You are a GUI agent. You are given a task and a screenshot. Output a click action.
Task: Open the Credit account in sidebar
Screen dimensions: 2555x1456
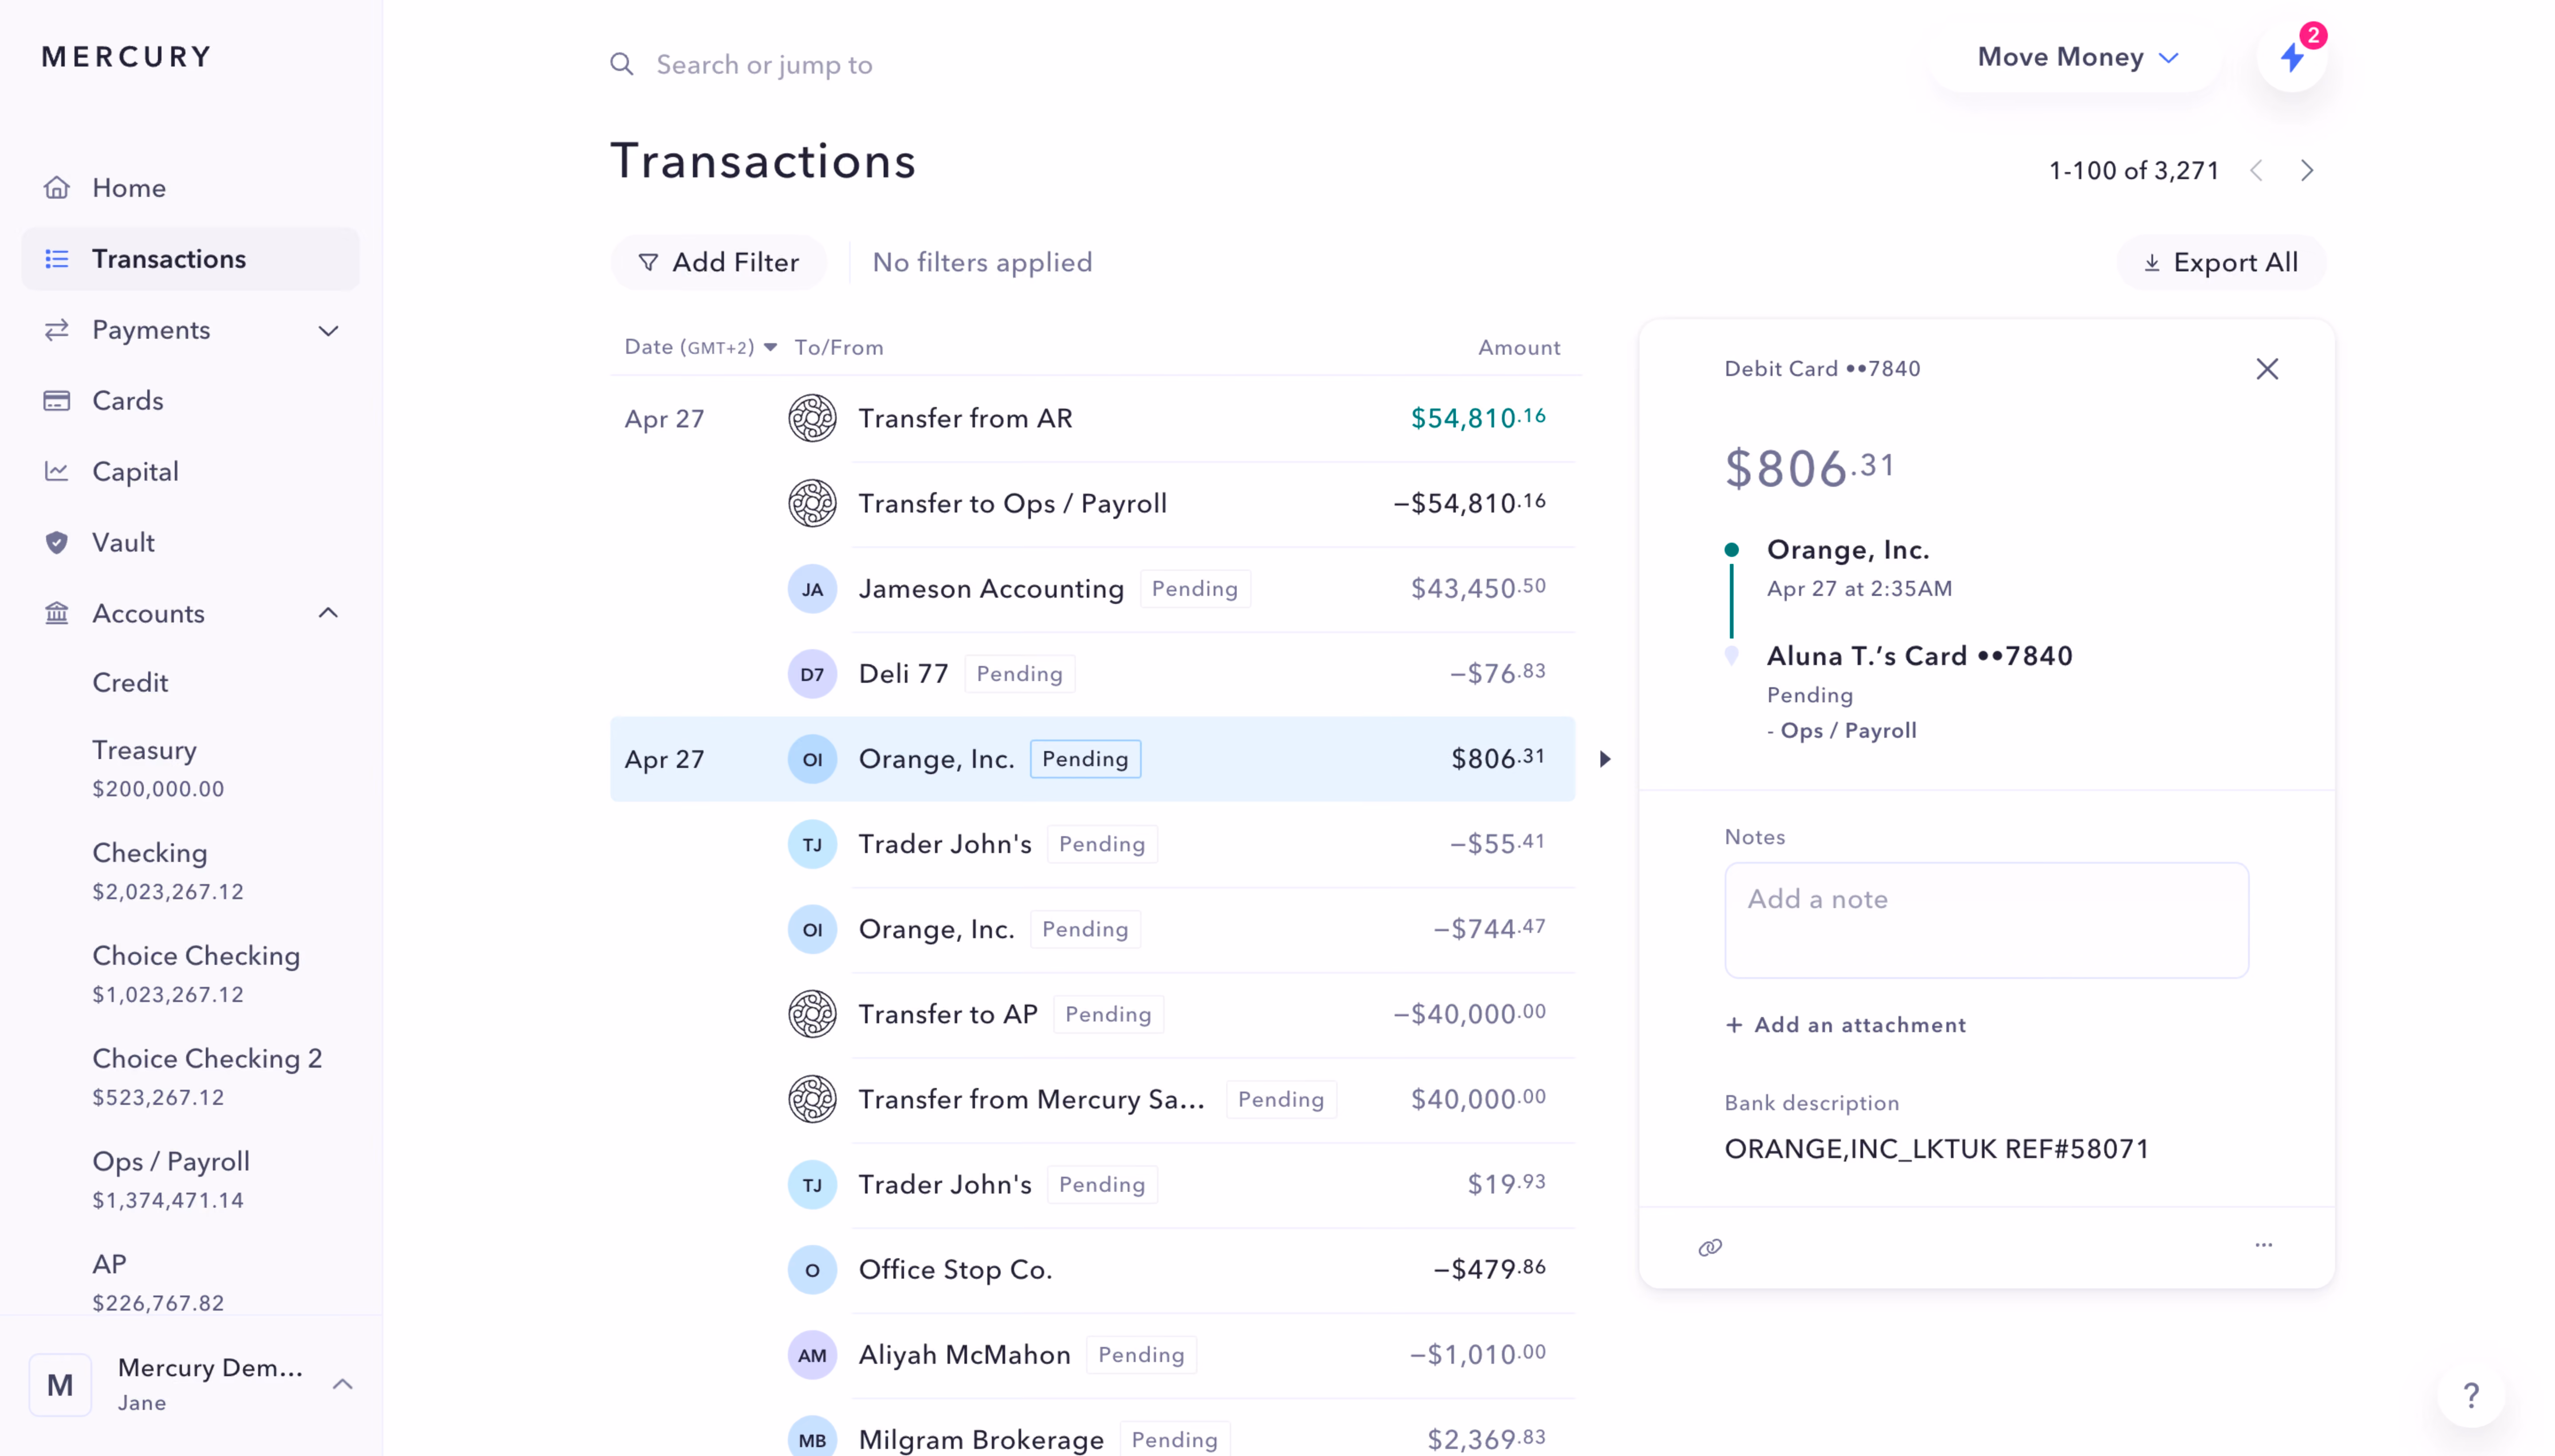point(130,683)
